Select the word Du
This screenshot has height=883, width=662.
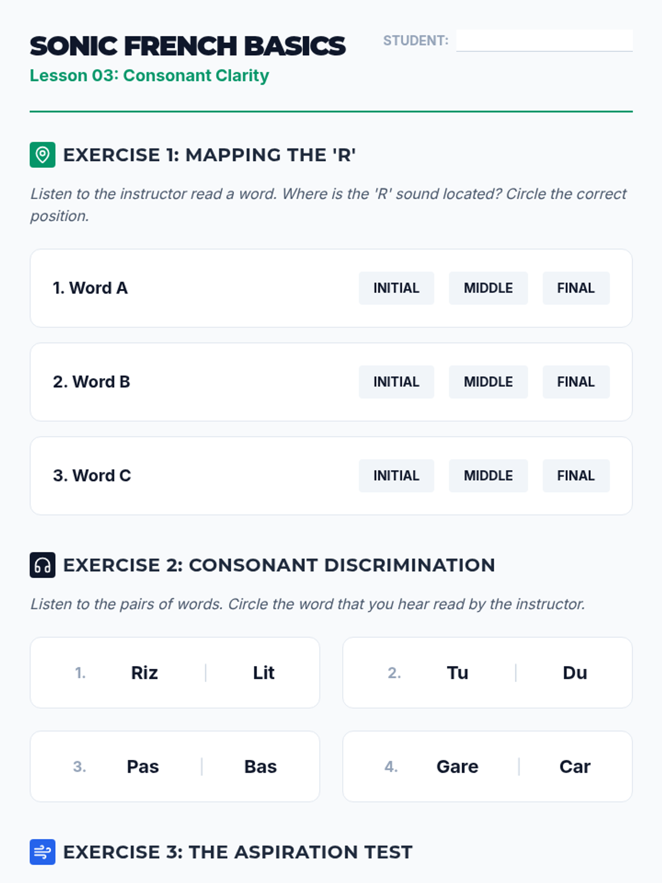[575, 673]
